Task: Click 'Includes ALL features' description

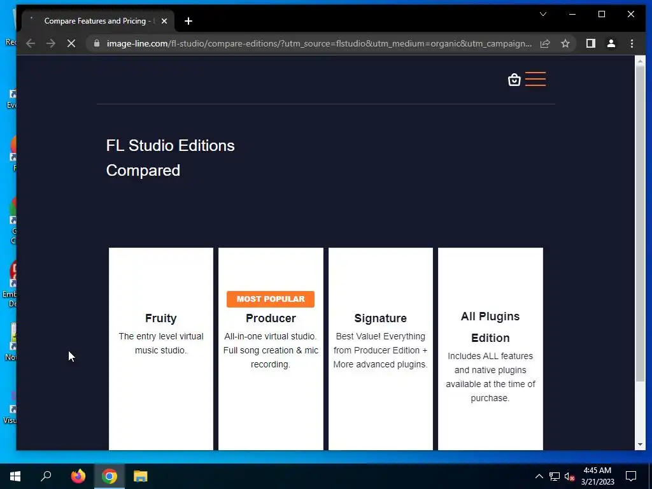Action: point(490,377)
